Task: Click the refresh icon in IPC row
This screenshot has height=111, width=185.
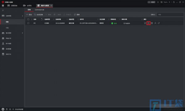Action: click(x=159, y=23)
